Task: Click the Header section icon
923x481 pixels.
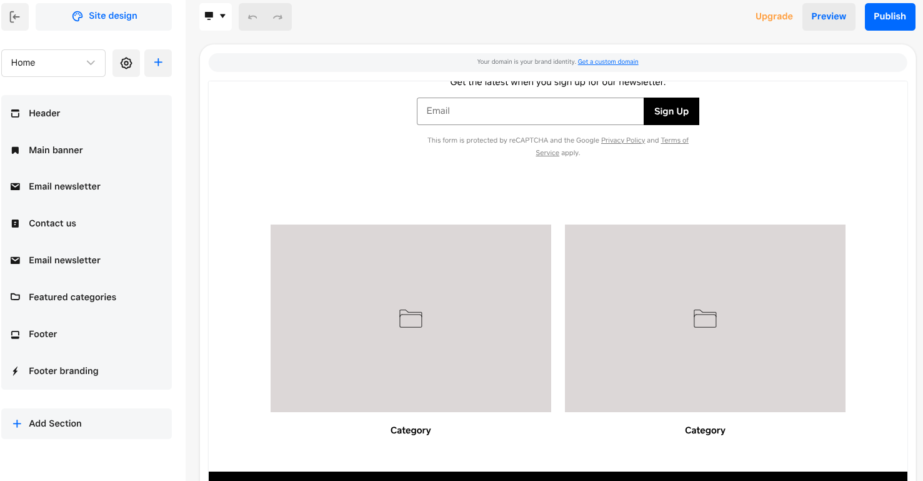Action: (16, 114)
